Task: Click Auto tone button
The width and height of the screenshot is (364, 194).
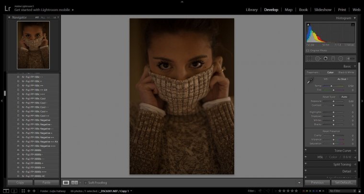Action: (x=344, y=97)
